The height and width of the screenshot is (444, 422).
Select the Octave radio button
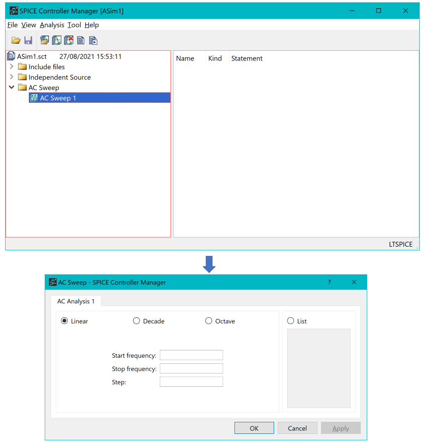tap(209, 321)
